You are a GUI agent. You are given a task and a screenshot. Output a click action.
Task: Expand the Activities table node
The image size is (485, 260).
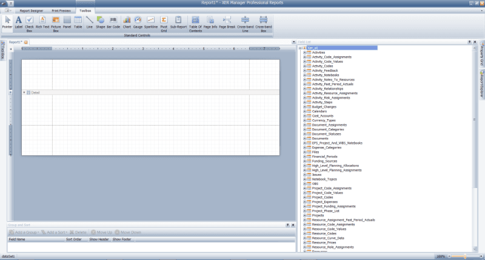pyautogui.click(x=304, y=53)
